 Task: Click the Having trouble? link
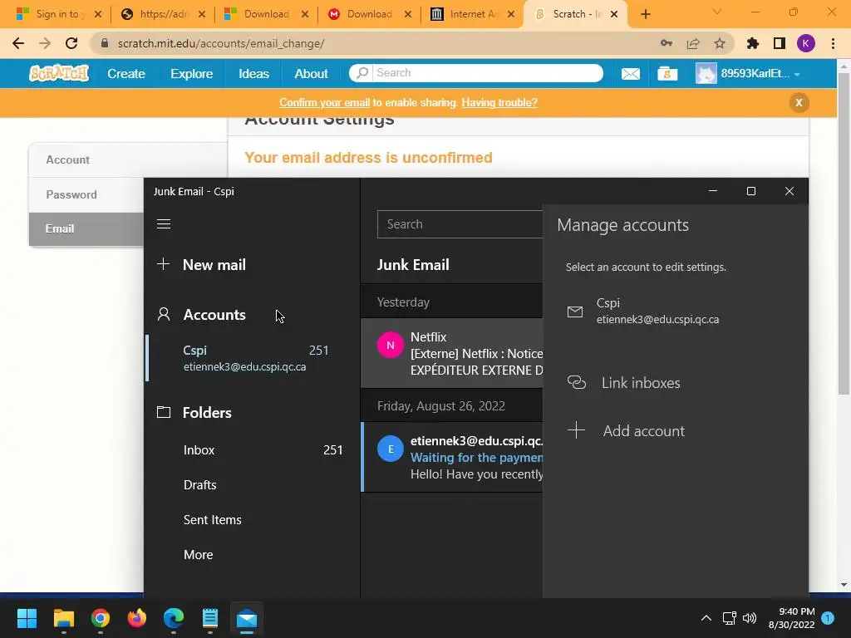[x=499, y=102]
